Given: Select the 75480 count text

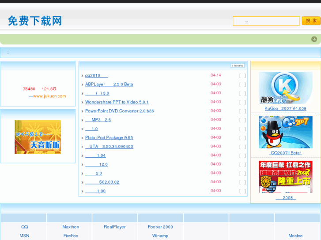Looking at the screenshot, I should [29, 89].
